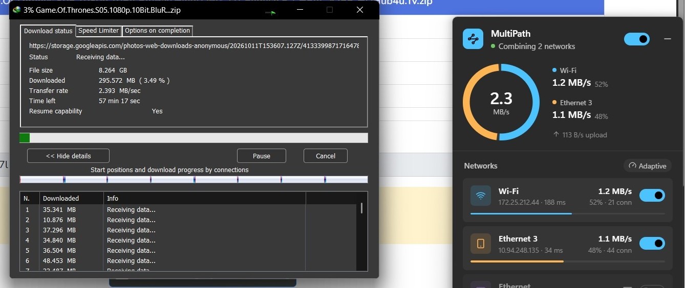This screenshot has width=685, height=288.
Task: Pause the download
Action: (x=262, y=156)
